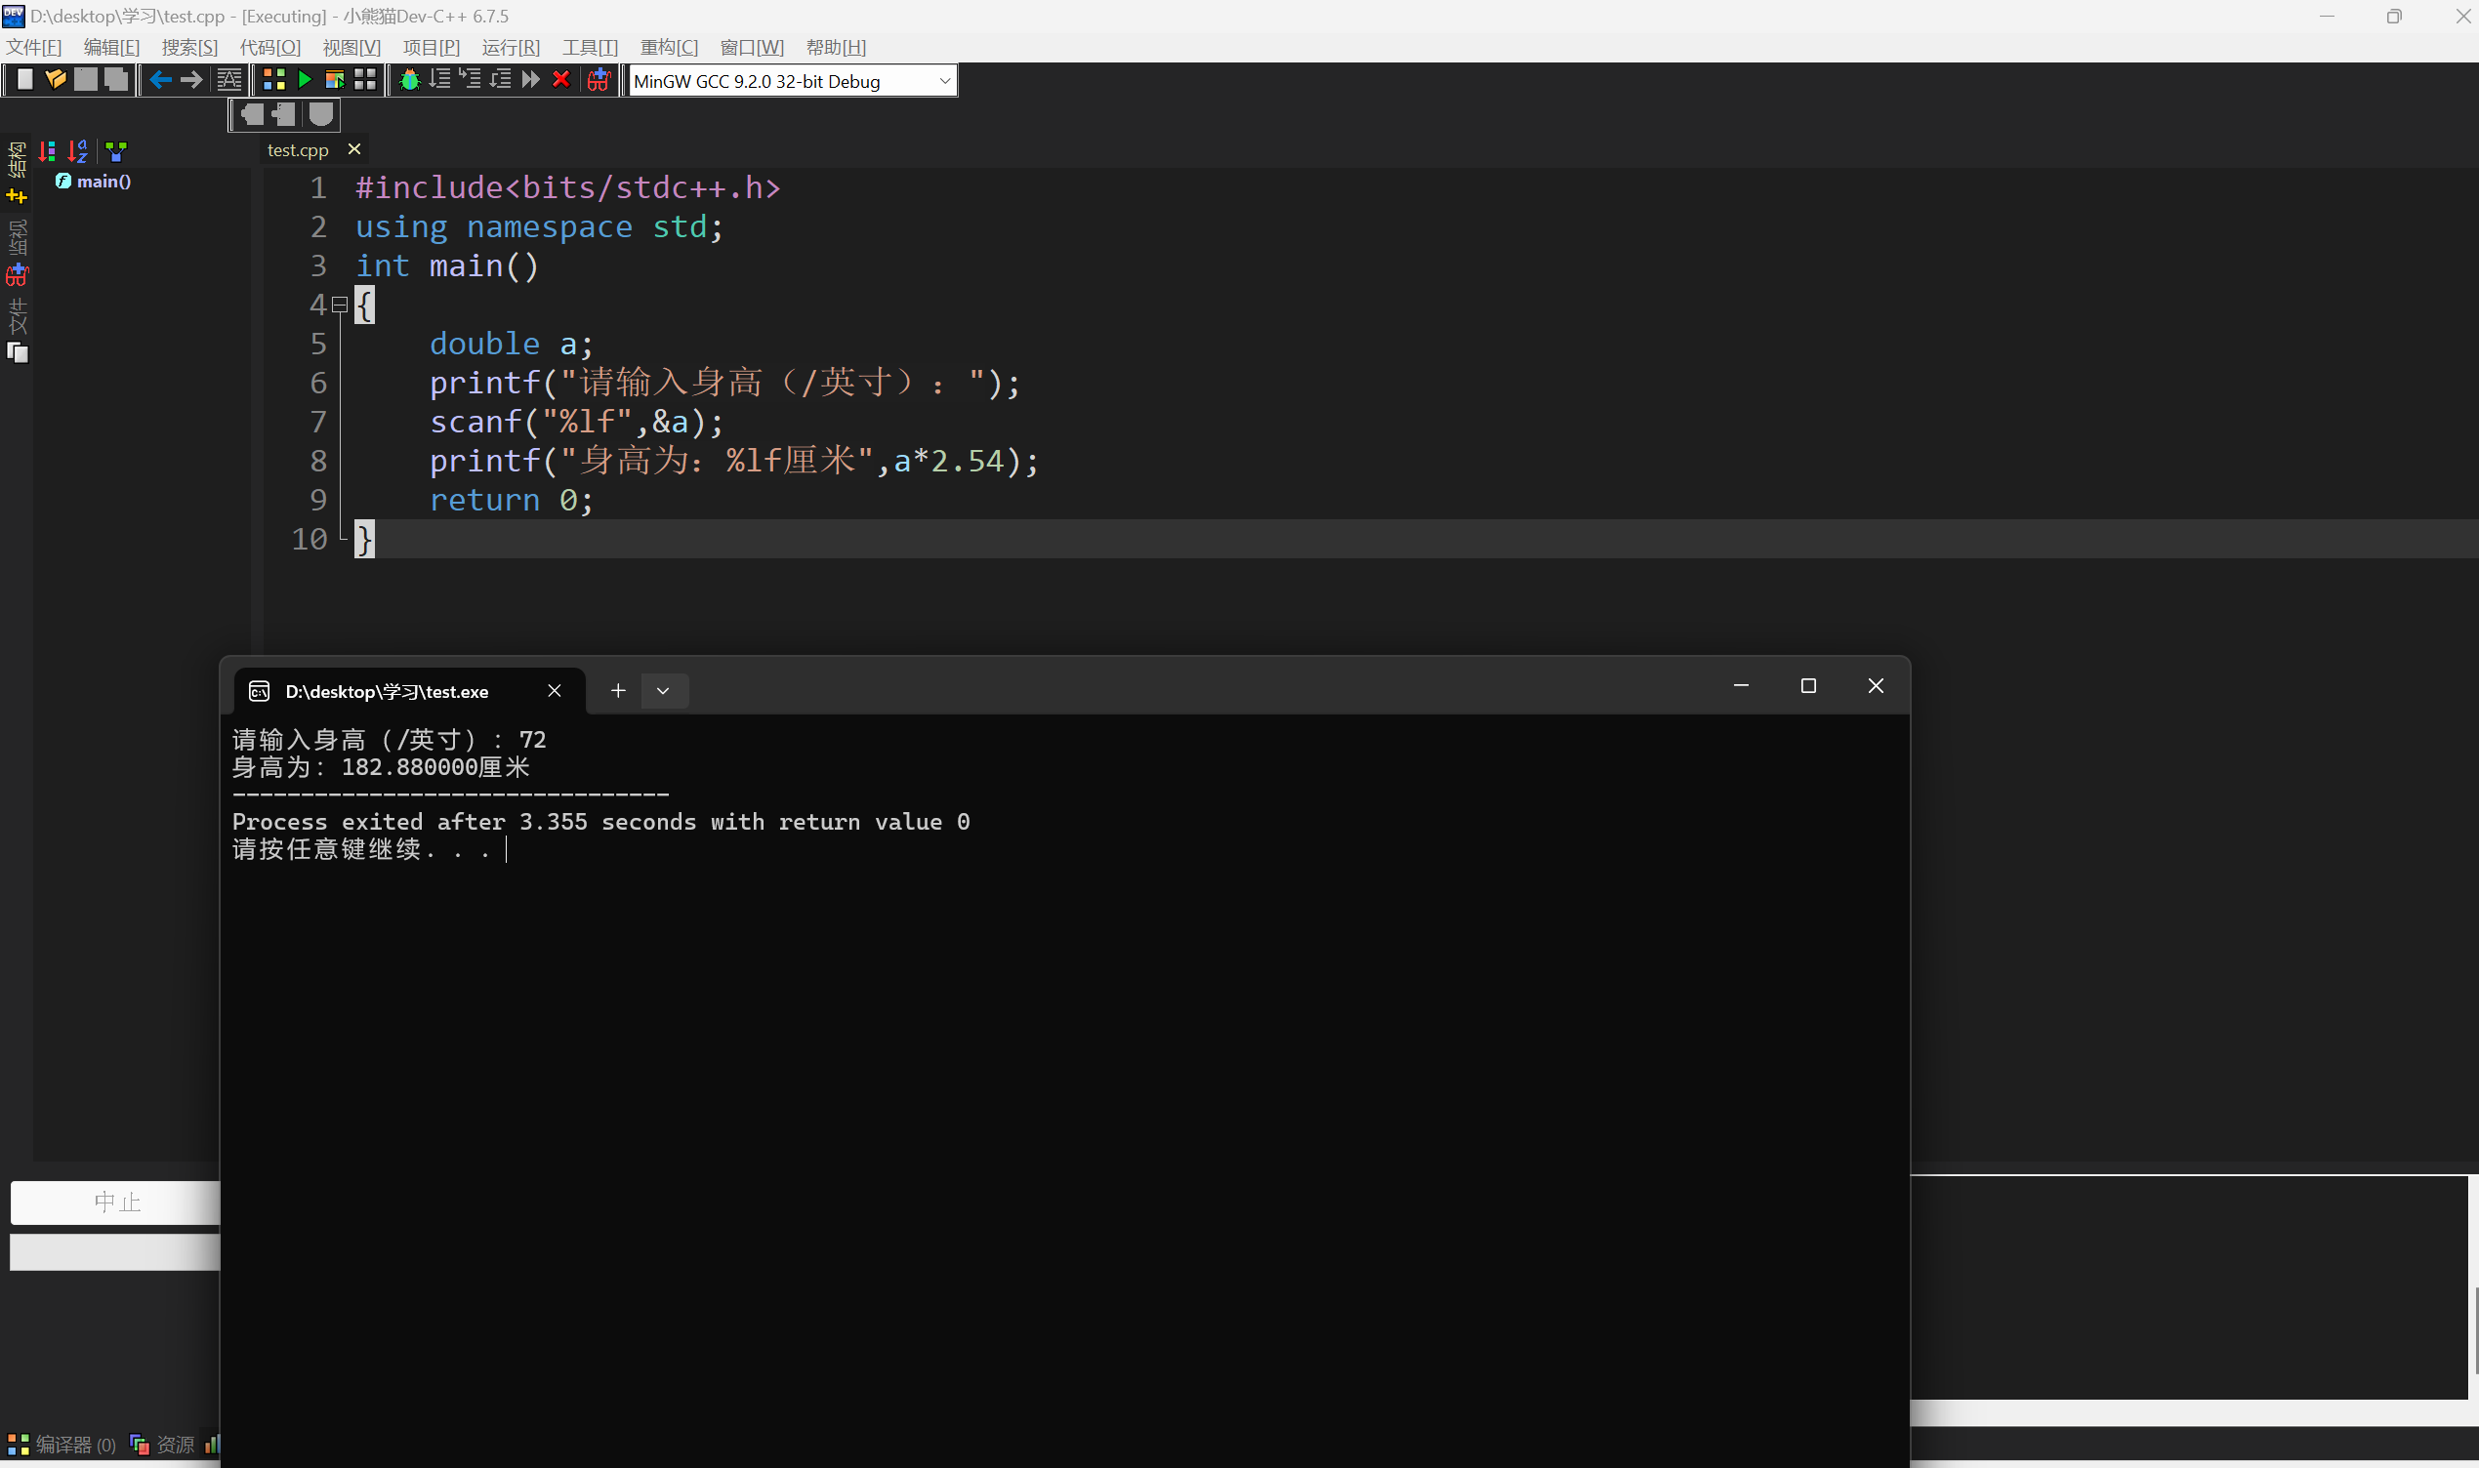2479x1468 pixels.
Task: Open the 帮助[H] menu
Action: click(836, 48)
